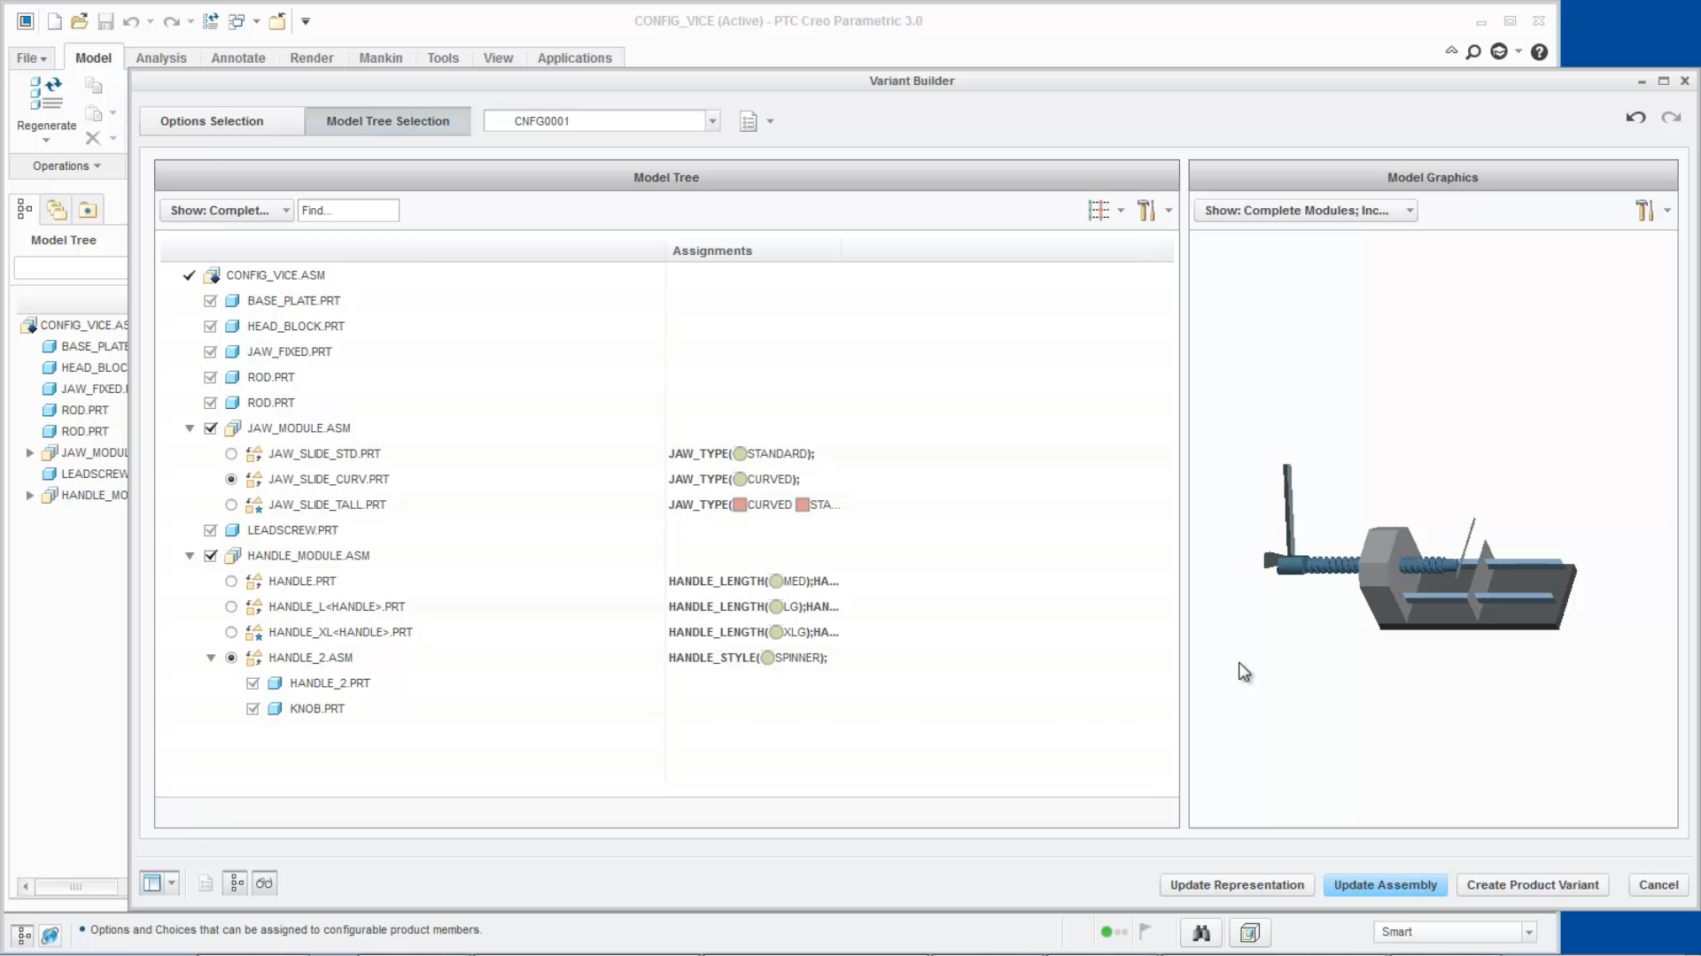This screenshot has height=956, width=1701.
Task: Click the Regenerate icon in quick access toolbar
Action: click(210, 21)
